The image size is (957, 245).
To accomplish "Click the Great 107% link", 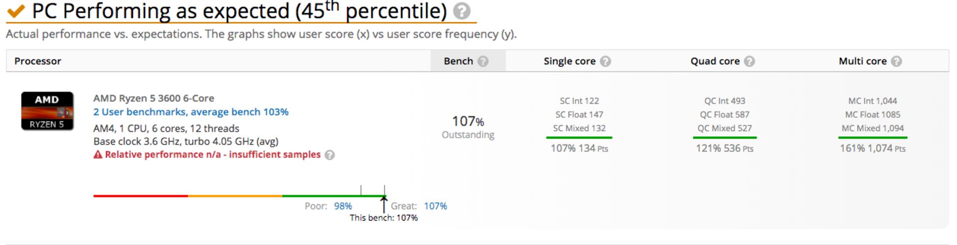I will pyautogui.click(x=435, y=206).
